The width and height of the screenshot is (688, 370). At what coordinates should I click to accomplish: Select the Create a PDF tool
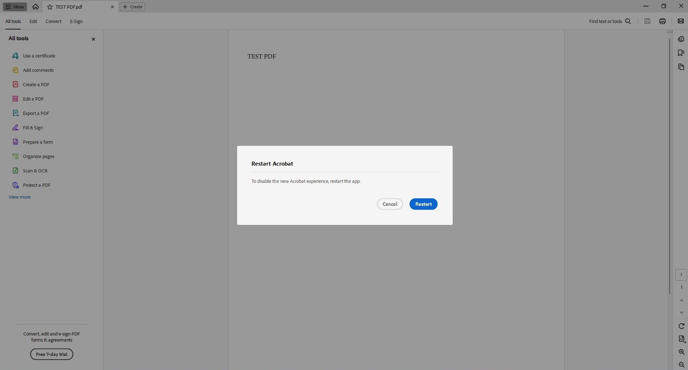pos(31,84)
